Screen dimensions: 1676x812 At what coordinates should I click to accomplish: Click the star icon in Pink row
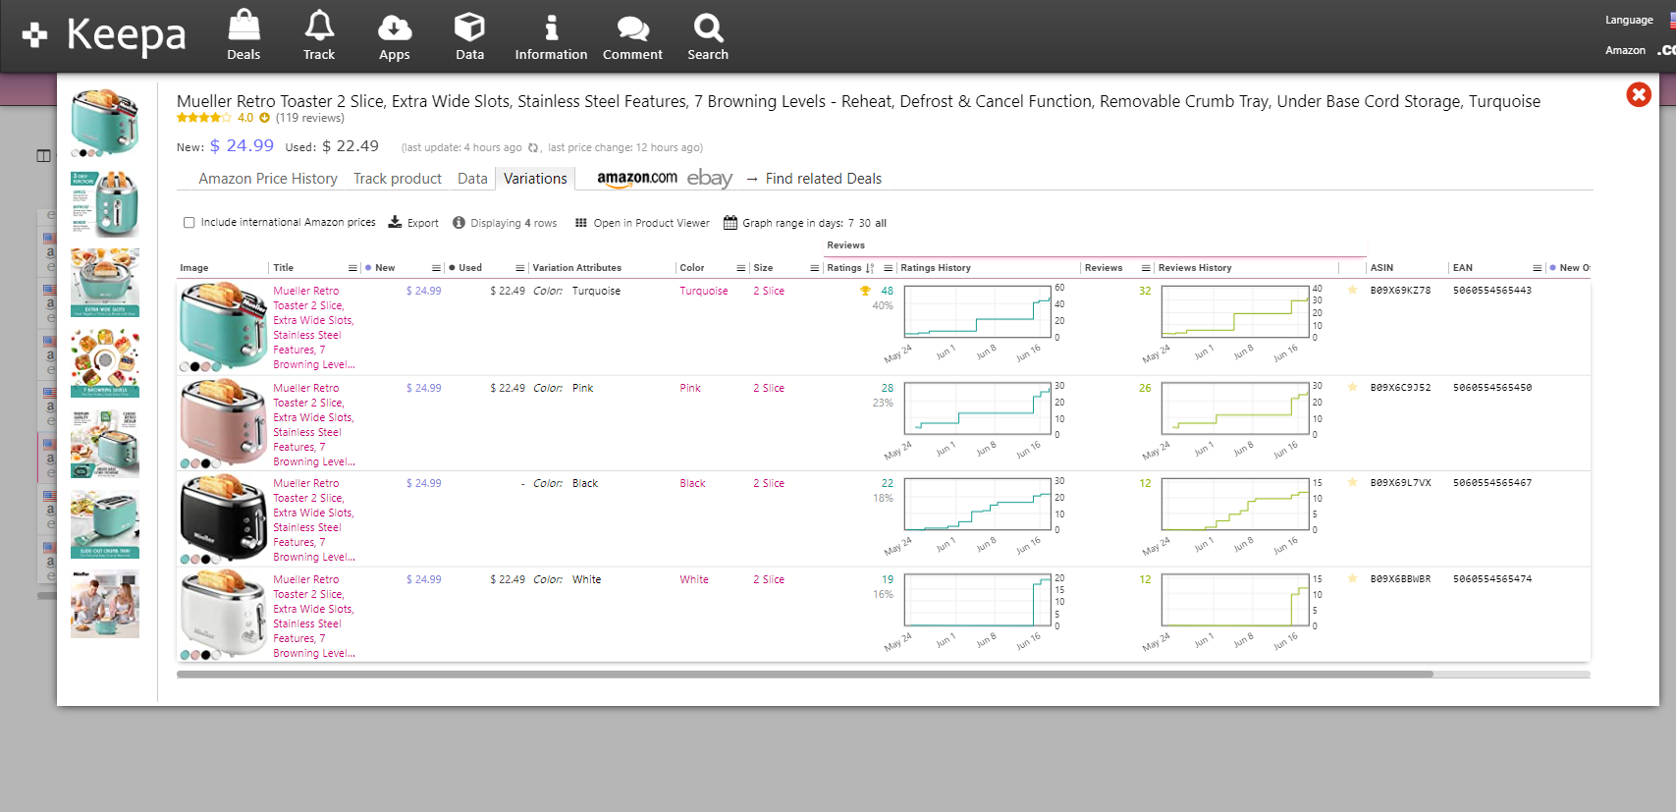1352,388
